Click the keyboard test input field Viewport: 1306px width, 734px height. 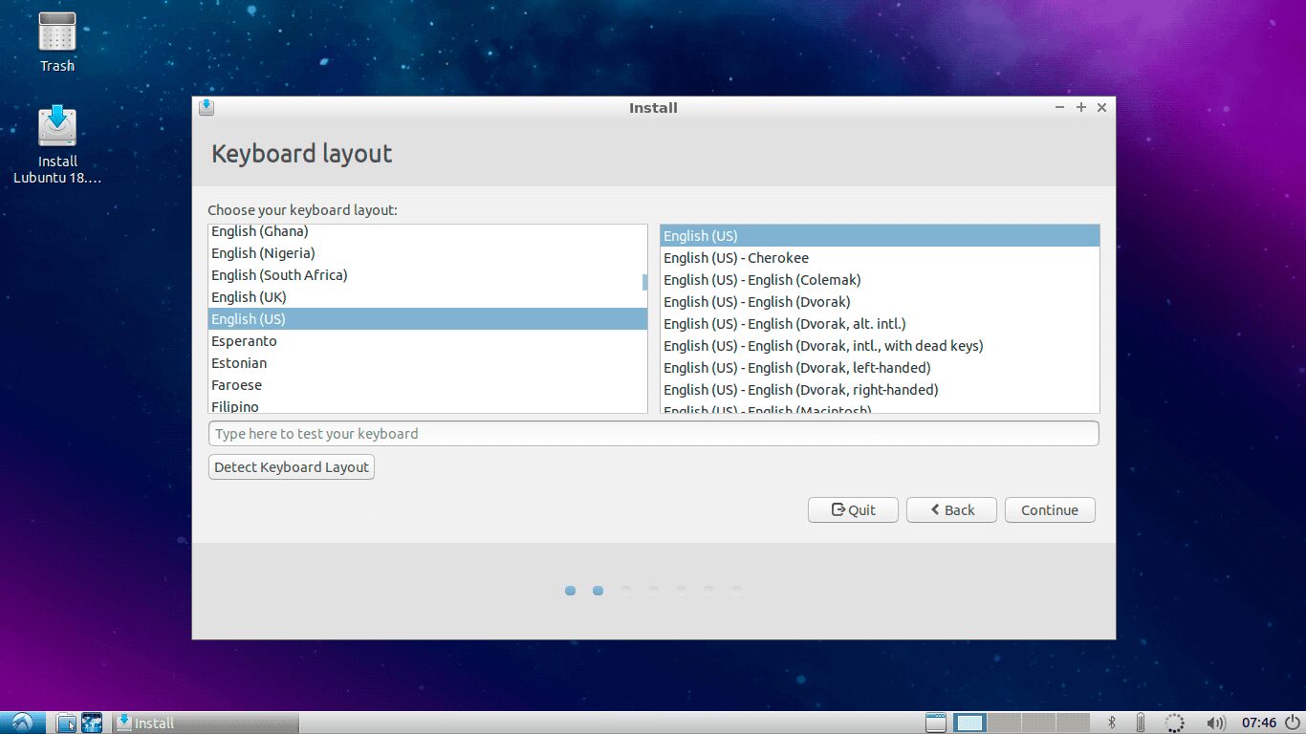pos(653,433)
